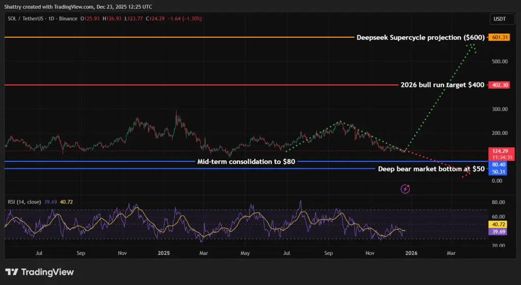Click the yellow RSI 40.72 value tag
This screenshot has width=521, height=285.
tap(498, 224)
